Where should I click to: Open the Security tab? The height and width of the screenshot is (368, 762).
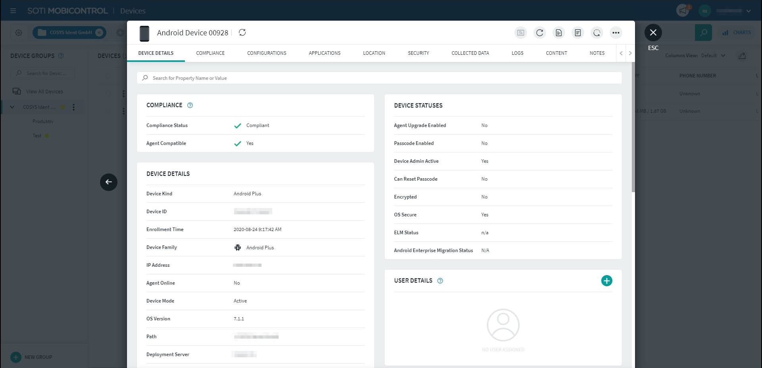click(418, 53)
